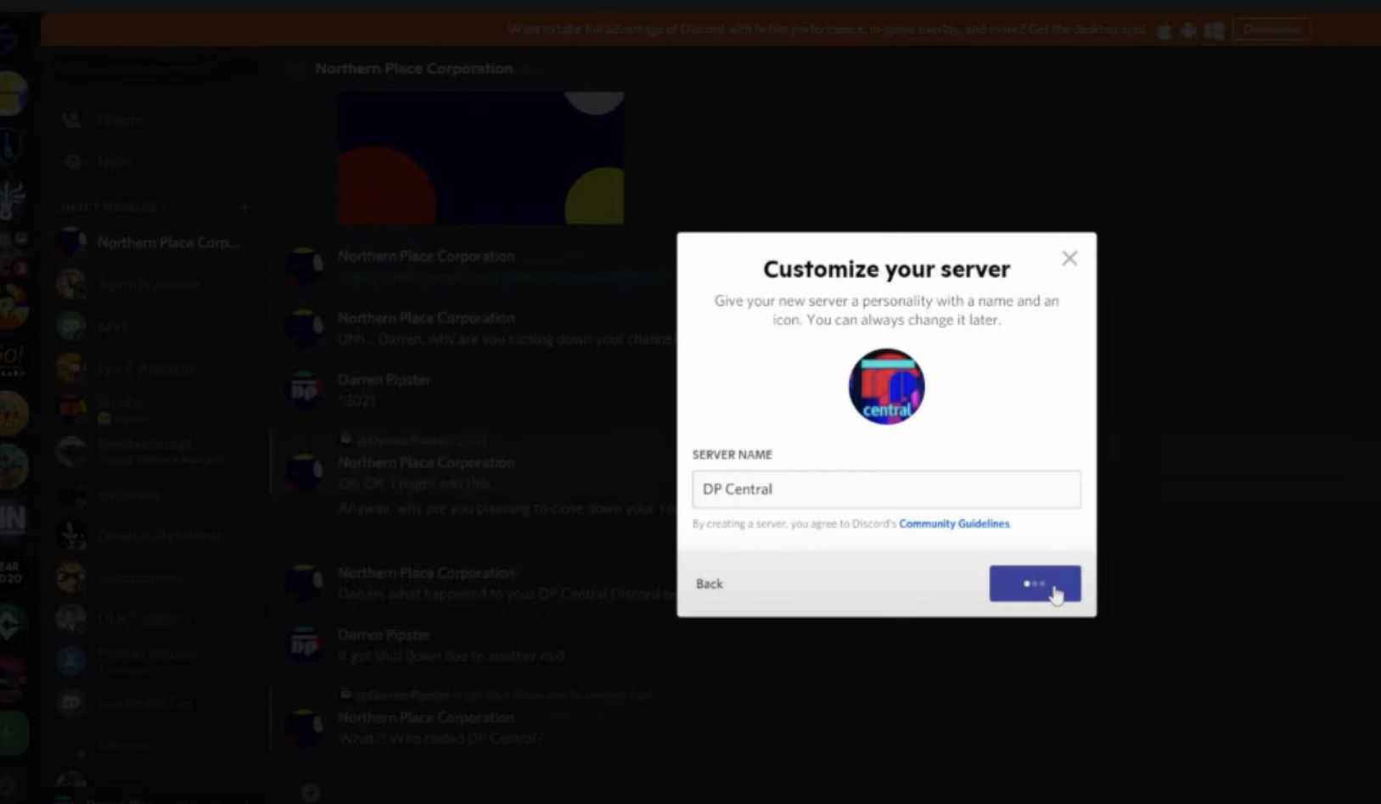Open the colorful circles image in chat
The width and height of the screenshot is (1381, 804).
click(x=481, y=158)
